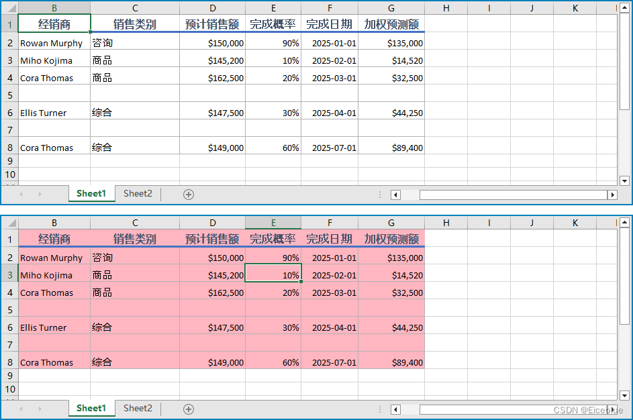Add a new sheet in the top spreadsheet
This screenshot has height=420, width=633.
click(x=189, y=195)
